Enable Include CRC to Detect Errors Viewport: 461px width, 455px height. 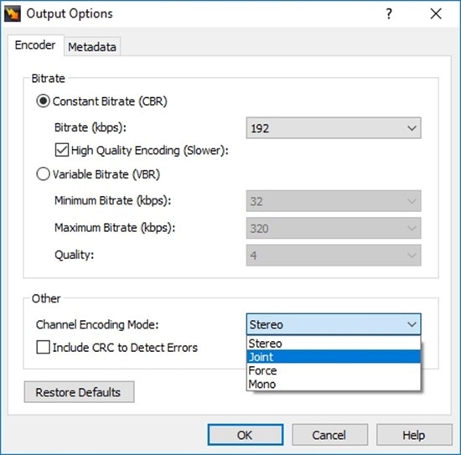pos(43,347)
